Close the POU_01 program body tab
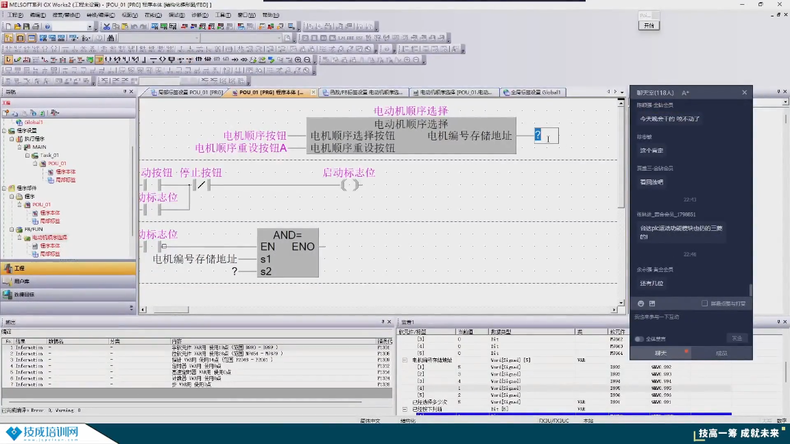 [313, 92]
